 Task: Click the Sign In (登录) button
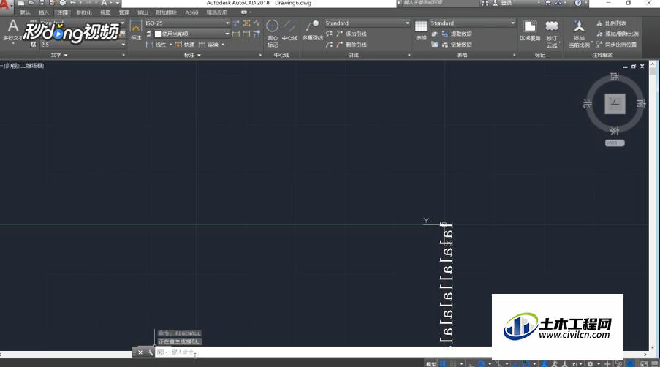[x=503, y=3]
